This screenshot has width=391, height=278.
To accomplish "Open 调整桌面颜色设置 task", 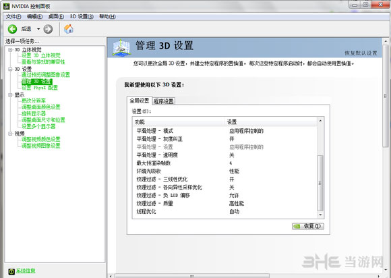I will tap(41, 107).
